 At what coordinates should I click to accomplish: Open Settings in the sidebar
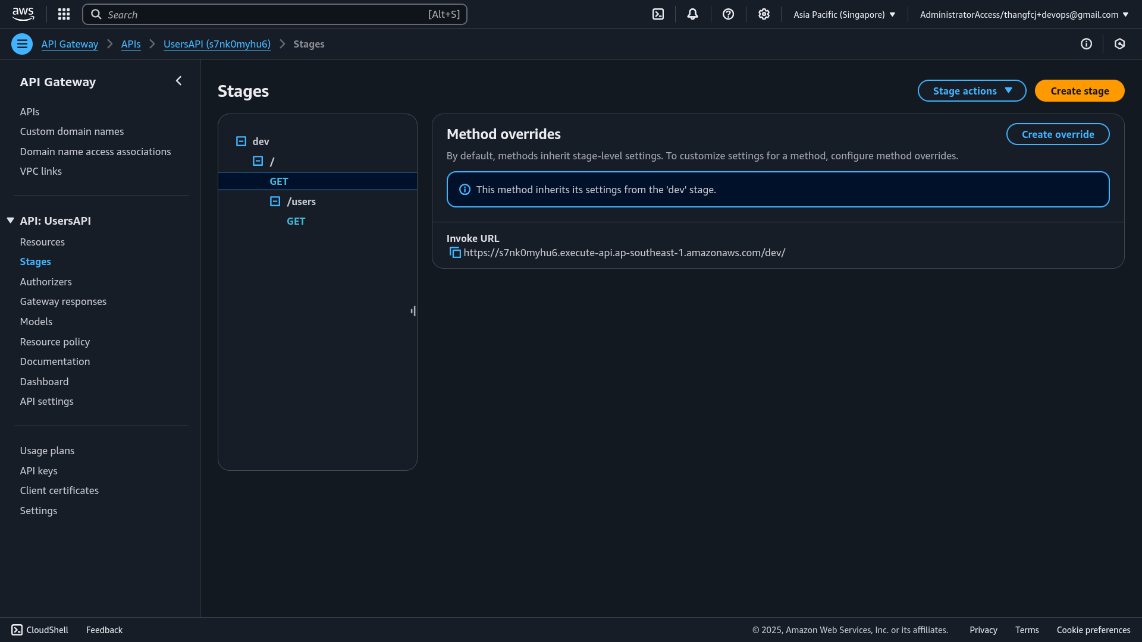pos(39,511)
